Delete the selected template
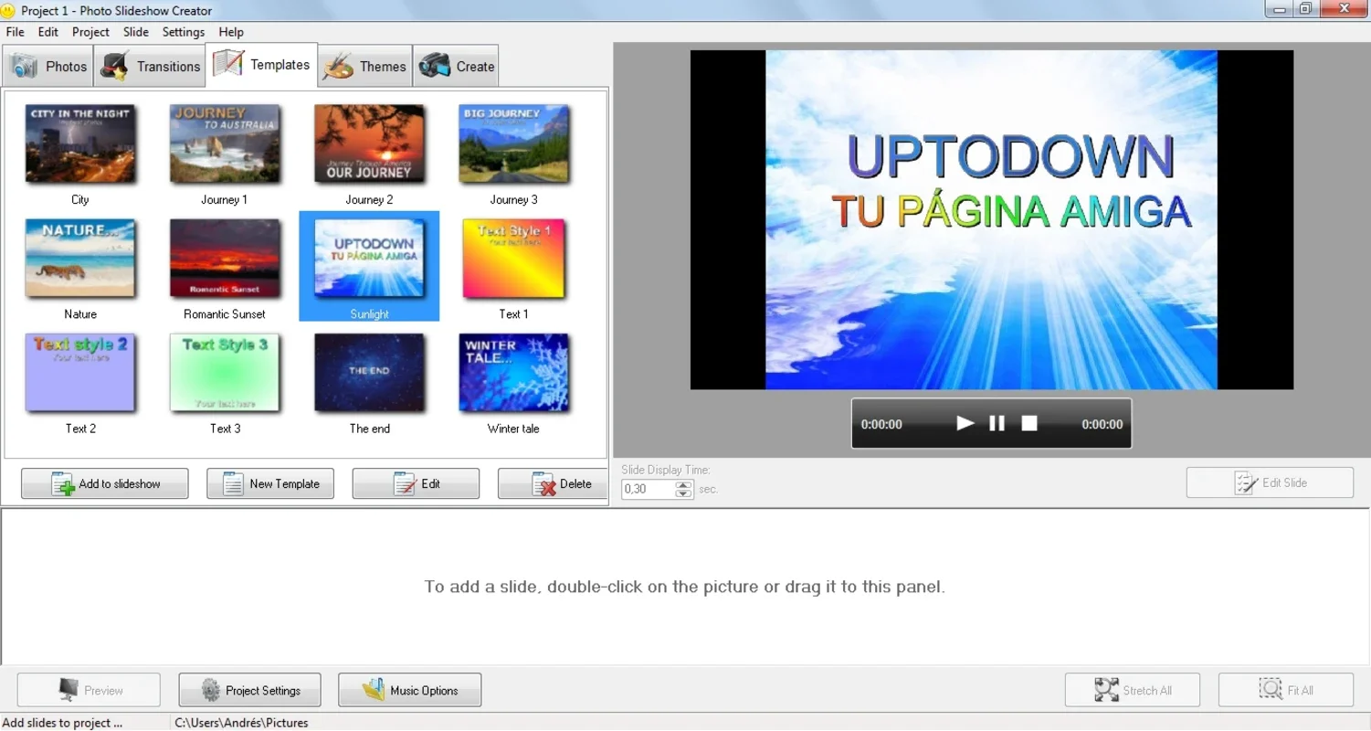 click(554, 483)
